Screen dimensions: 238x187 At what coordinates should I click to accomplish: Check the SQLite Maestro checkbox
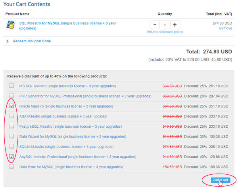click(x=12, y=146)
